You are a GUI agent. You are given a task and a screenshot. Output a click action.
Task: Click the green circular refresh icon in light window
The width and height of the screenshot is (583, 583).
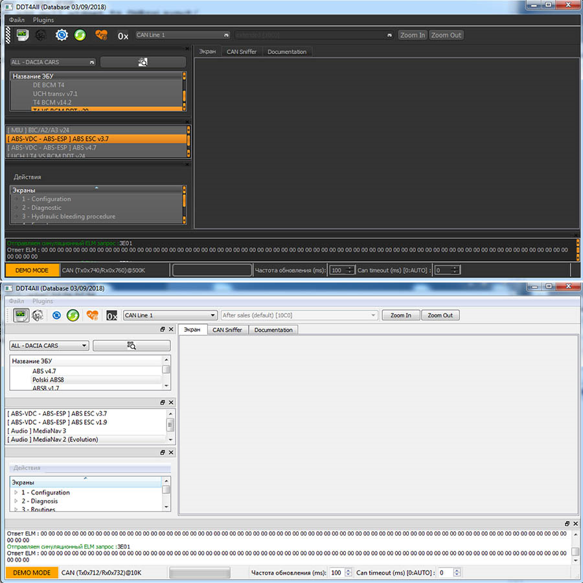(73, 315)
